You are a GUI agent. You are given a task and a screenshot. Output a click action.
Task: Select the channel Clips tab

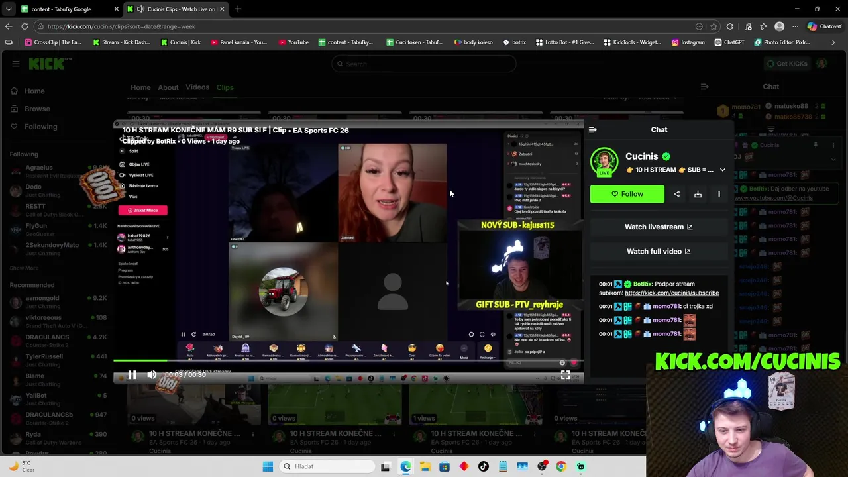pyautogui.click(x=225, y=87)
